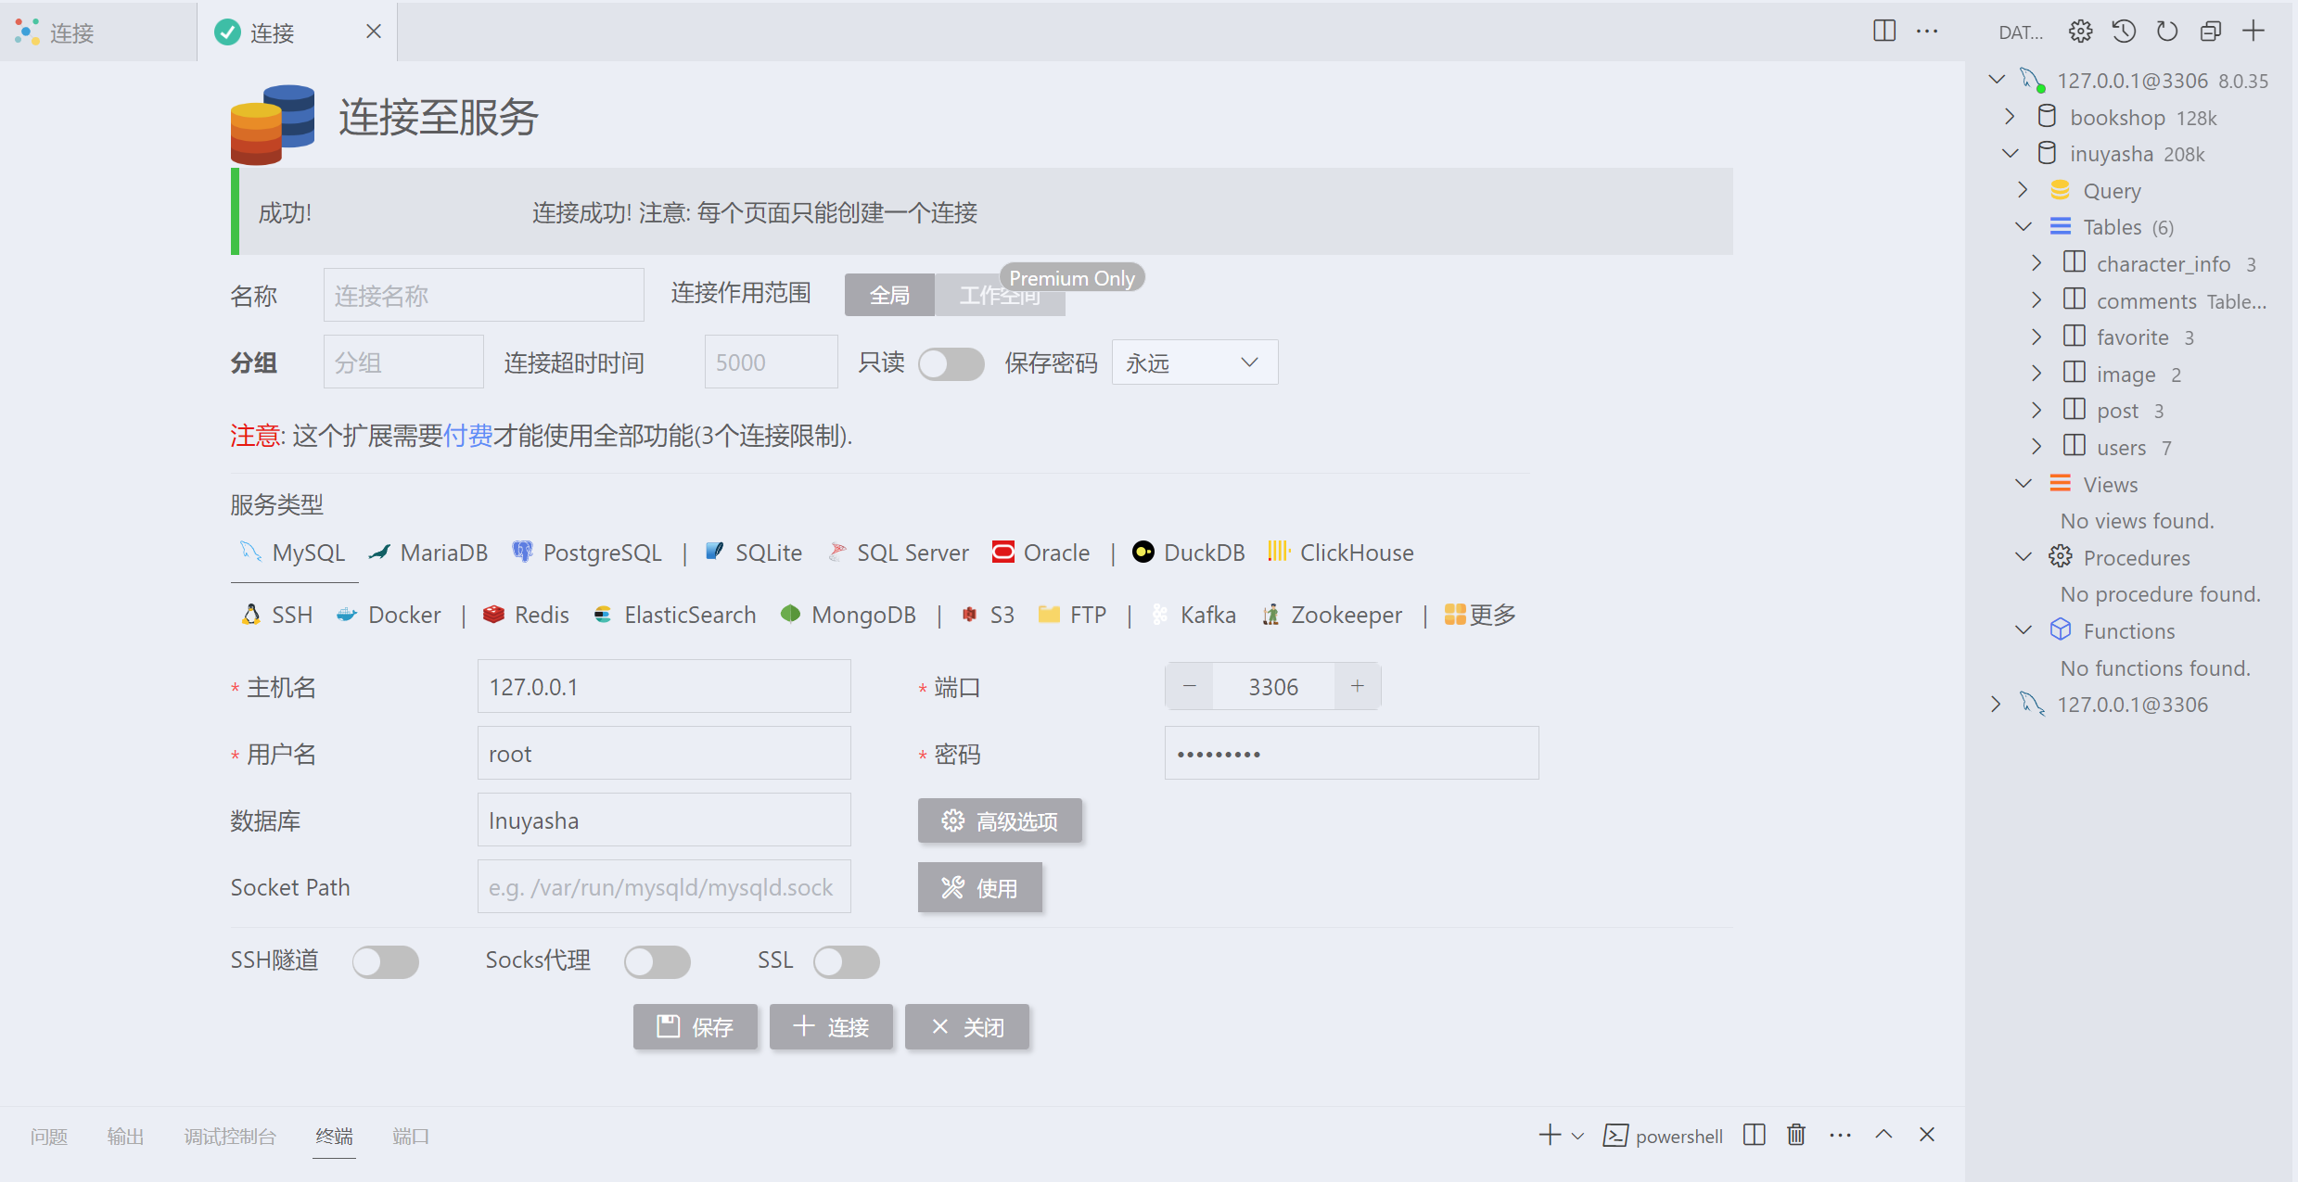This screenshot has width=2298, height=1182.
Task: Click the SSH service type icon
Action: tap(252, 616)
